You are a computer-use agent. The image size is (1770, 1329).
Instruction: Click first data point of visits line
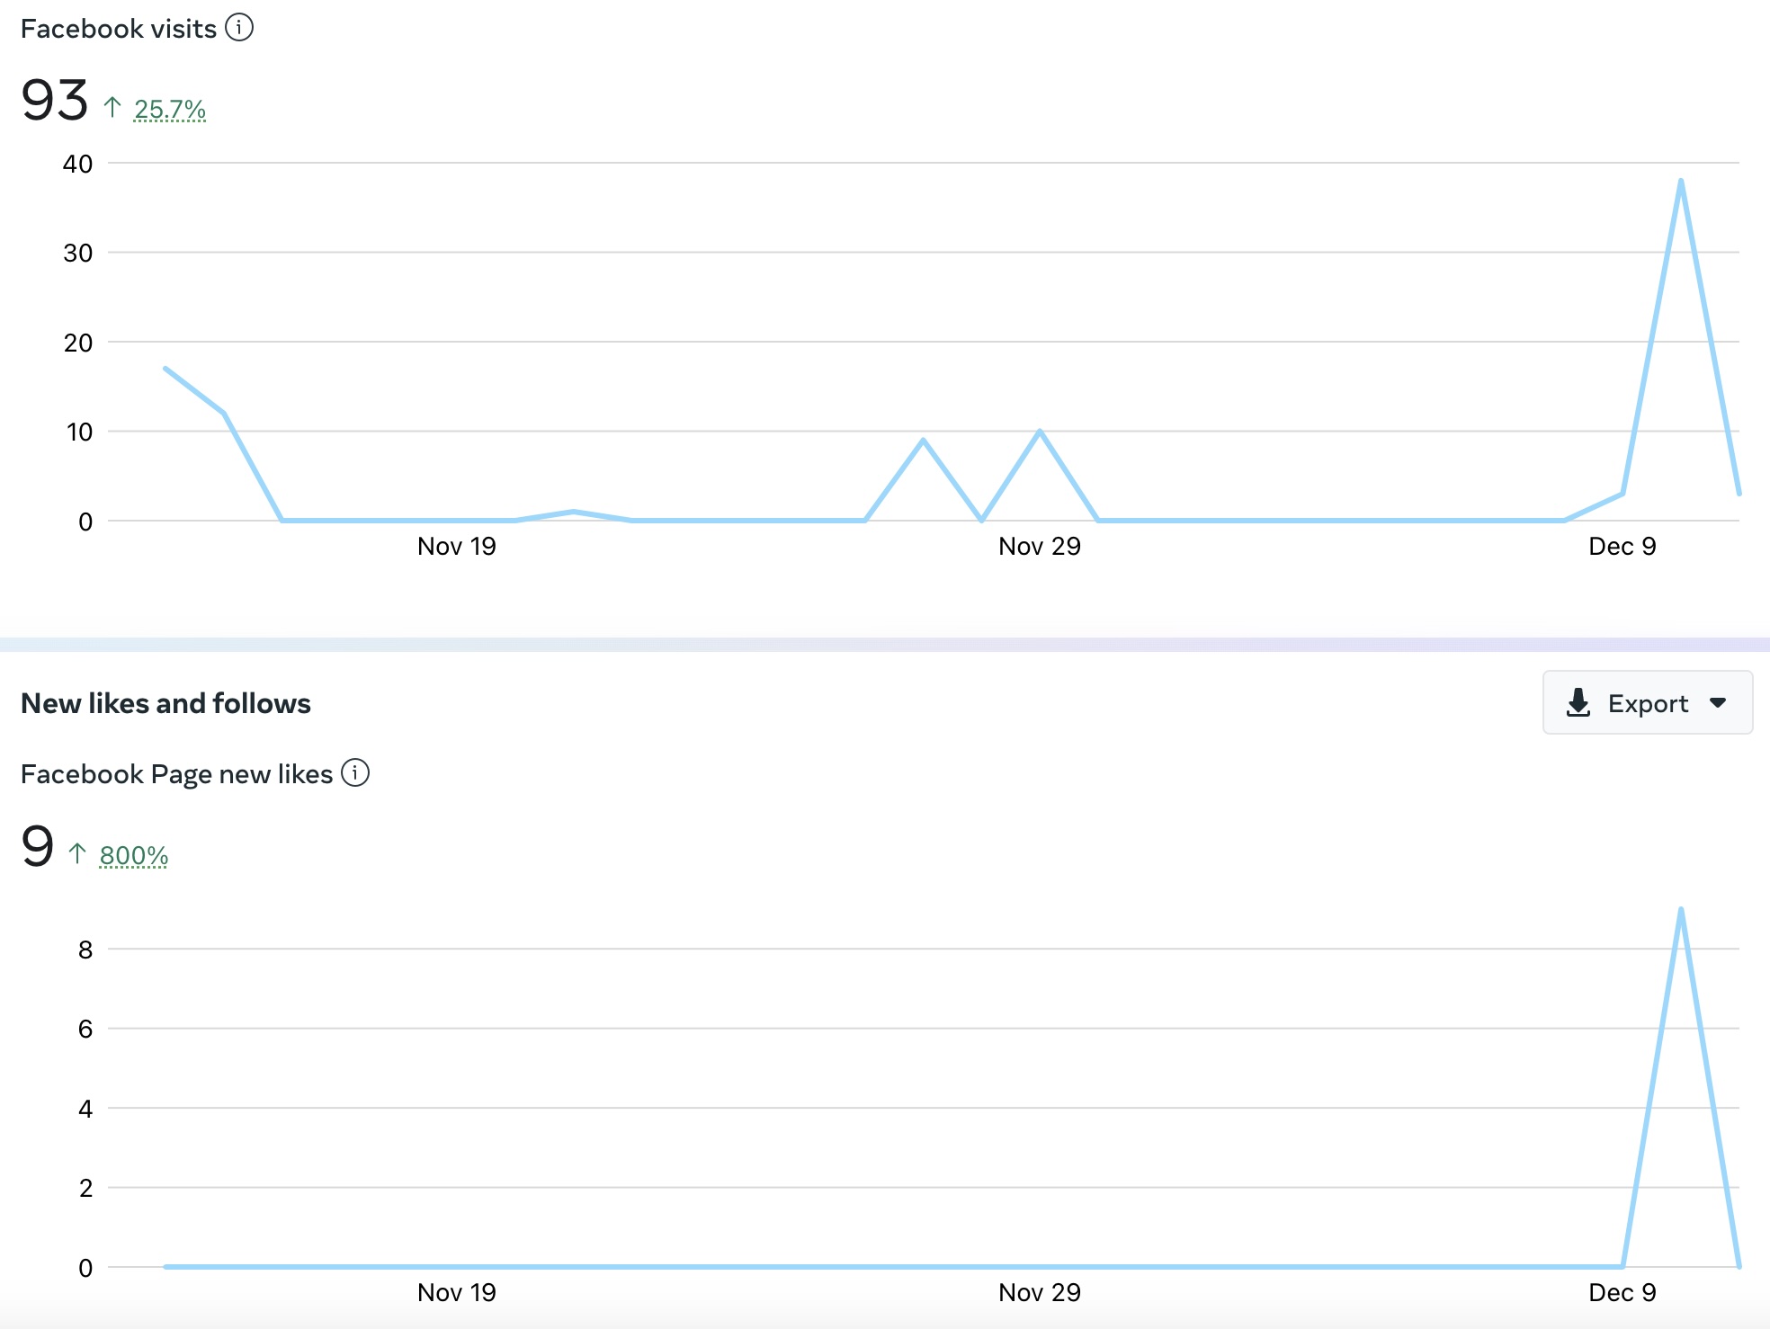click(165, 369)
